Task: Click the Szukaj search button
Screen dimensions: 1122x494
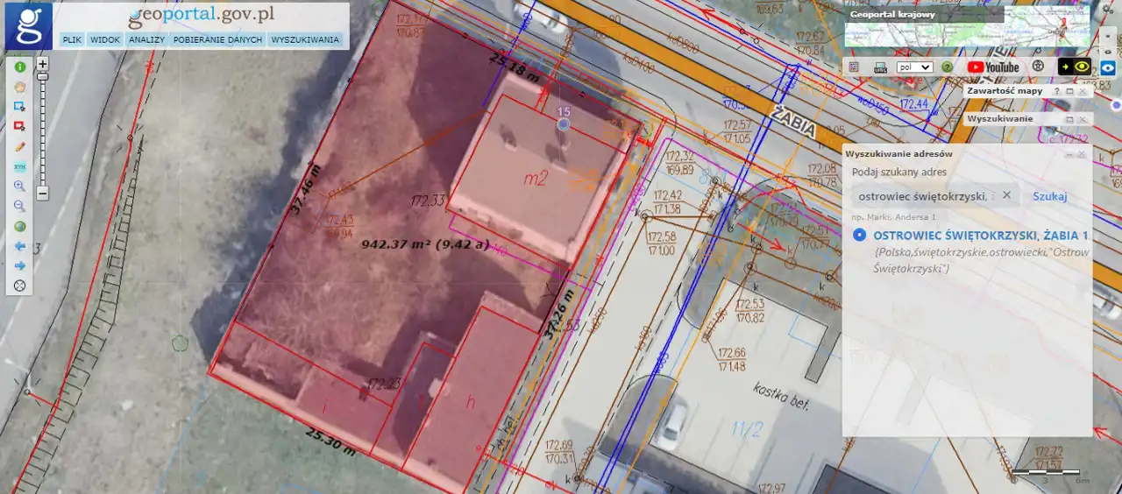Action: click(1049, 196)
